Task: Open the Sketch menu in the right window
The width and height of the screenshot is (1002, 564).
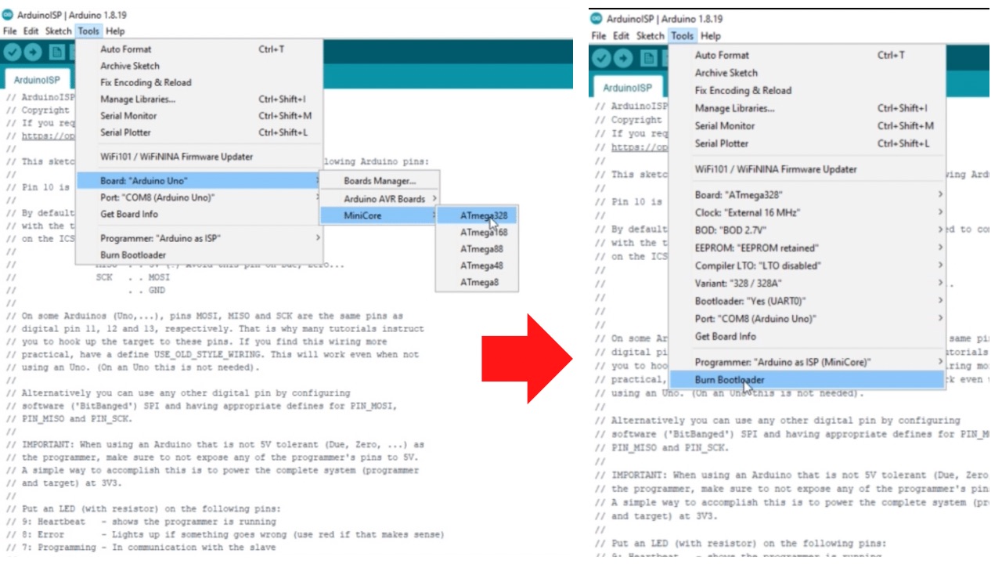Action: (651, 36)
